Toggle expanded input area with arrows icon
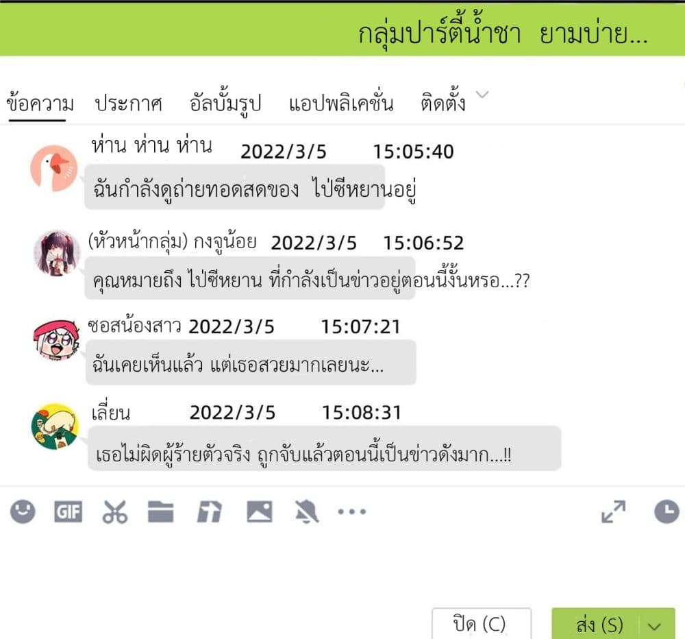 (613, 511)
